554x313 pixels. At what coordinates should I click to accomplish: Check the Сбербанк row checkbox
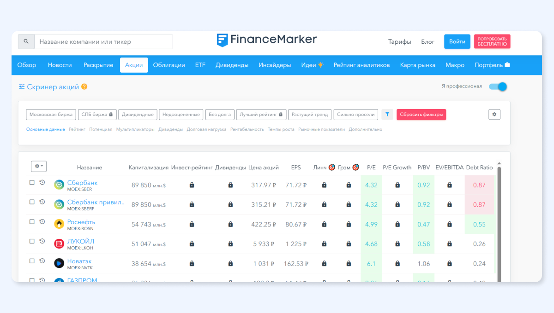(x=32, y=182)
